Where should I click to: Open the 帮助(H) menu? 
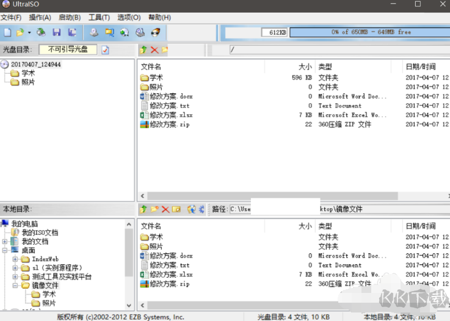click(159, 18)
